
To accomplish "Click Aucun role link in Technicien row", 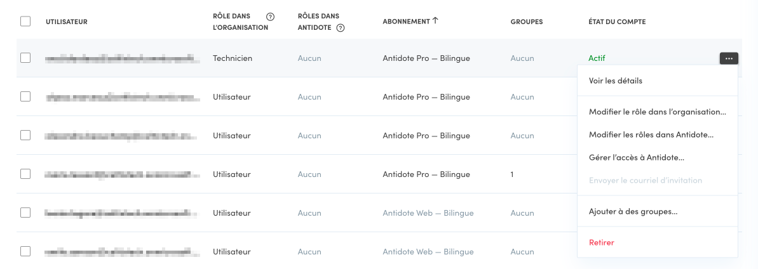I will coord(309,58).
